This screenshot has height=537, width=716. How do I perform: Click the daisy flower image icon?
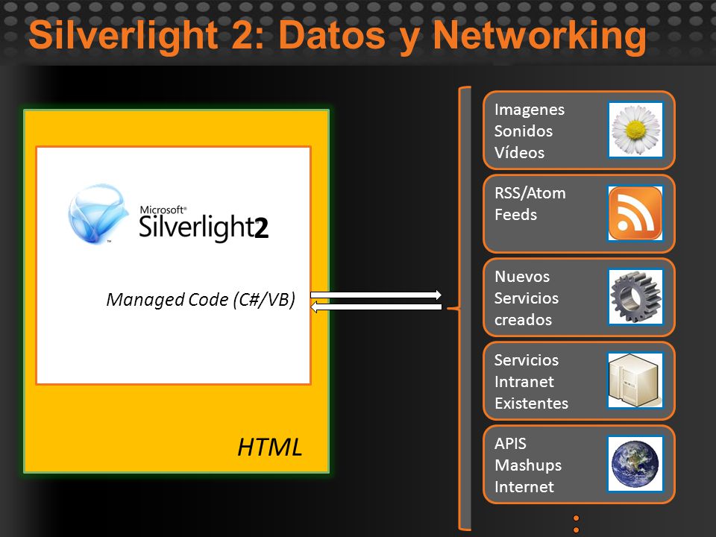635,130
